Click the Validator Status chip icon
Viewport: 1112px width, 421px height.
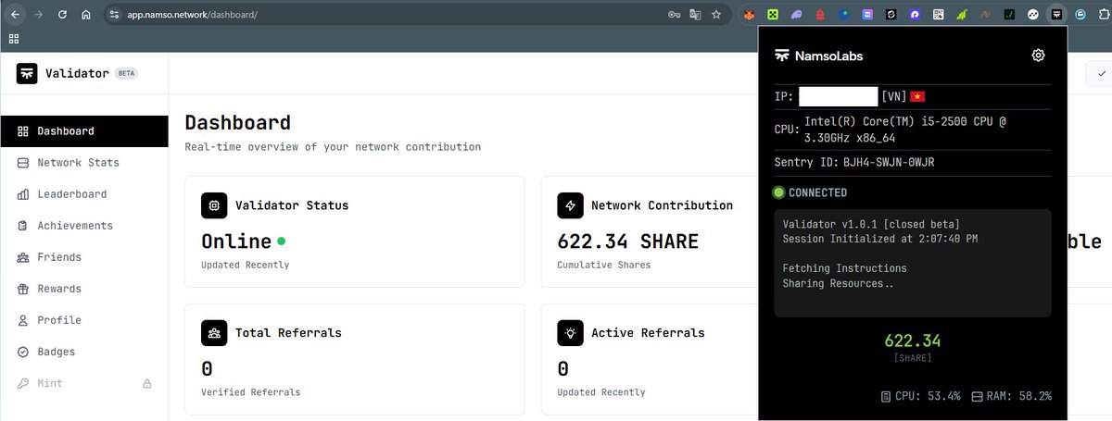pyautogui.click(x=214, y=205)
